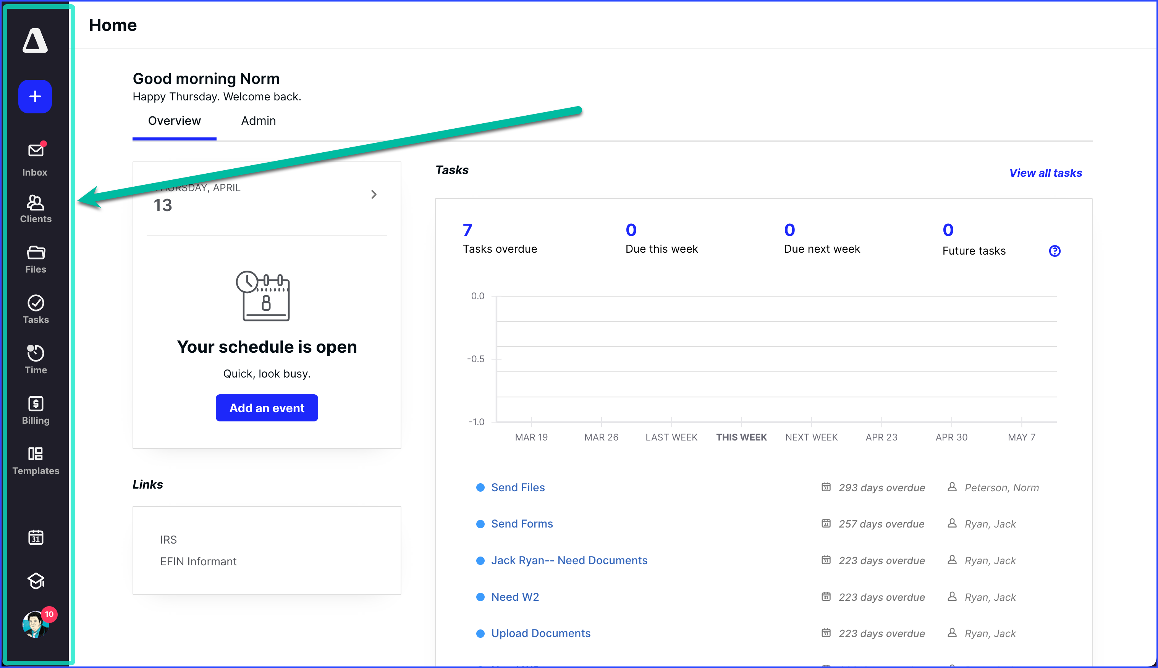Open the Jack Ryan-- Need Documents task
The width and height of the screenshot is (1158, 668).
click(569, 560)
